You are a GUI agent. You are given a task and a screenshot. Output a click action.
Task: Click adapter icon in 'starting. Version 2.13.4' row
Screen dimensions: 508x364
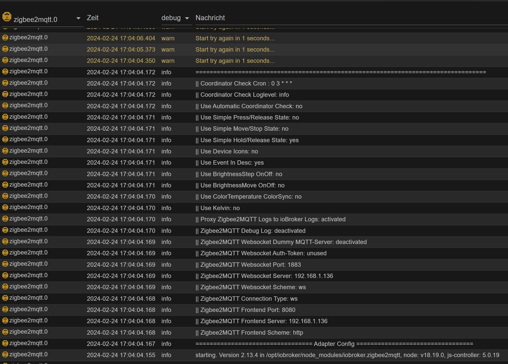5,355
